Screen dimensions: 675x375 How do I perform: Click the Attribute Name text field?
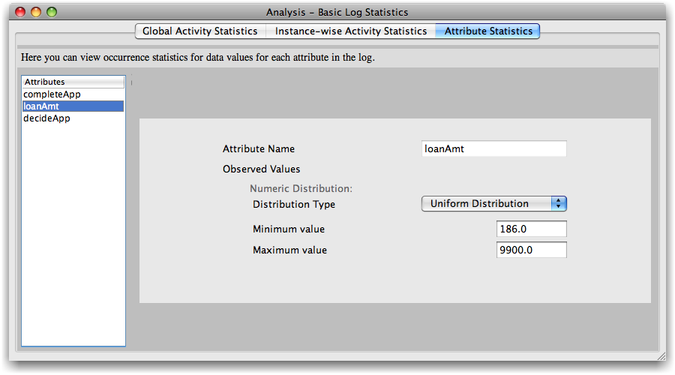click(493, 149)
